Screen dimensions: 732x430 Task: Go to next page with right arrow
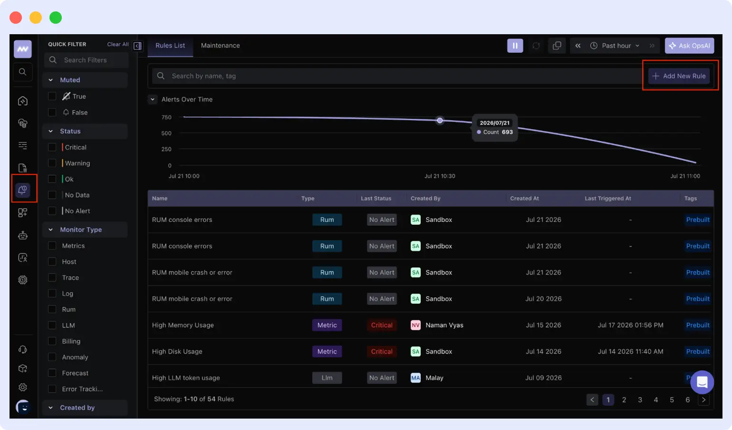click(x=704, y=400)
